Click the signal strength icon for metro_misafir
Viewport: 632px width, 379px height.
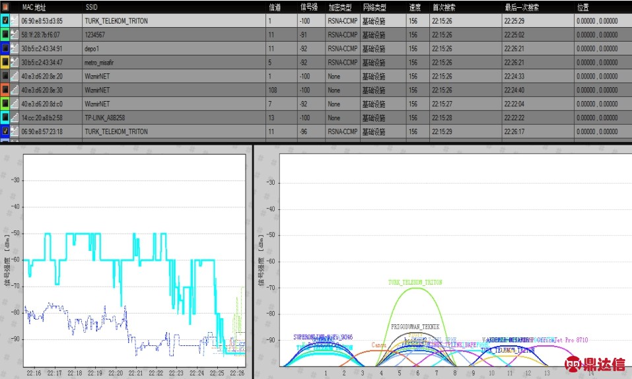coord(15,63)
